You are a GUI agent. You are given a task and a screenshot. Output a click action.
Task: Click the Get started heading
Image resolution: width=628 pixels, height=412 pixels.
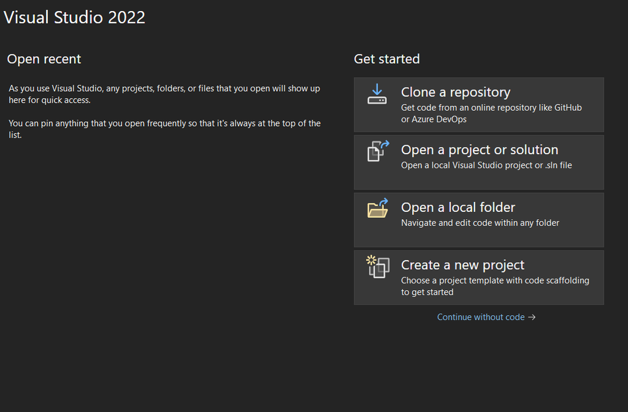pyautogui.click(x=387, y=59)
